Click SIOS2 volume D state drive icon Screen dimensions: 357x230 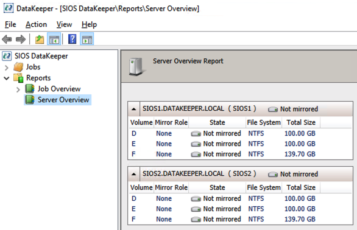click(x=196, y=199)
